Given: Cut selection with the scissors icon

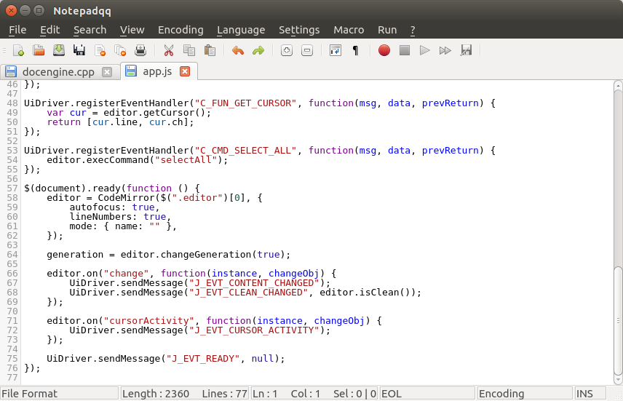Looking at the screenshot, I should 168,50.
